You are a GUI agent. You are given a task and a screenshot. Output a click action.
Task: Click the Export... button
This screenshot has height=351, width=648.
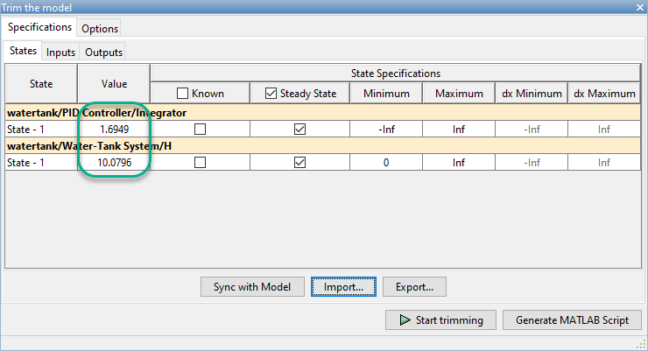click(414, 286)
